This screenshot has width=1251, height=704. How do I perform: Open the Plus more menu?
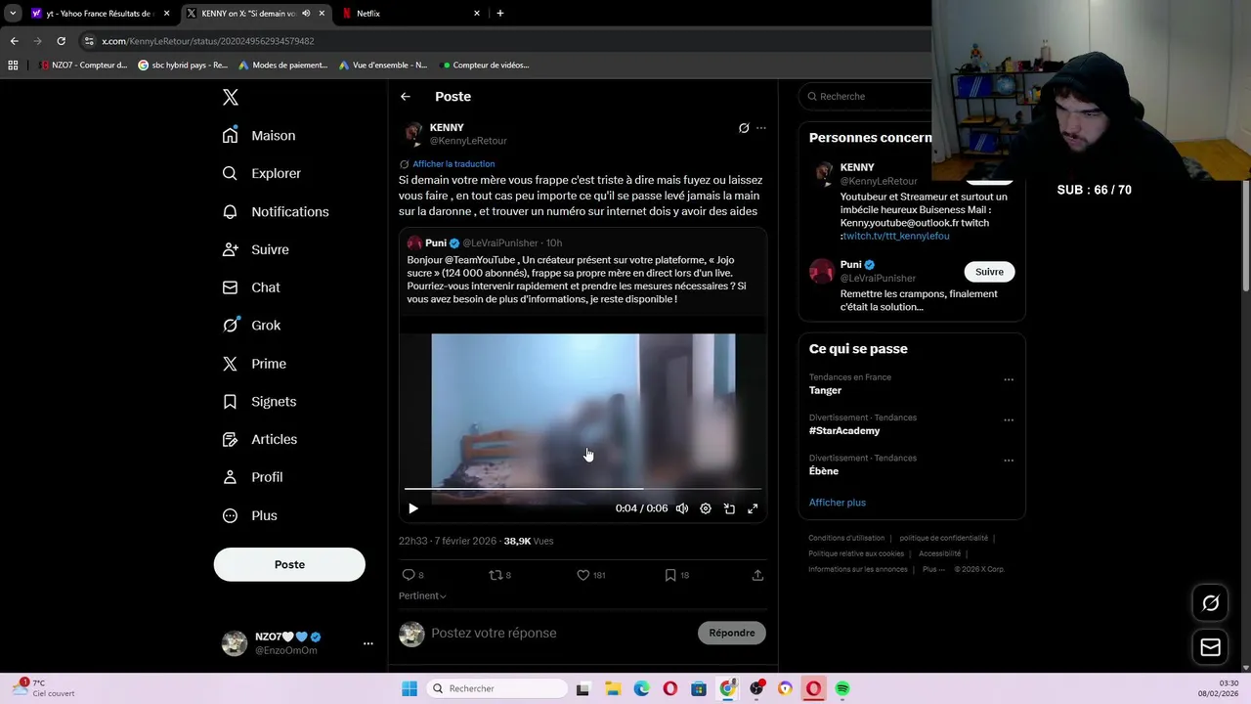click(249, 515)
